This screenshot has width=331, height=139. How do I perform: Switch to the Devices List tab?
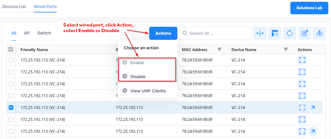[x=14, y=7]
